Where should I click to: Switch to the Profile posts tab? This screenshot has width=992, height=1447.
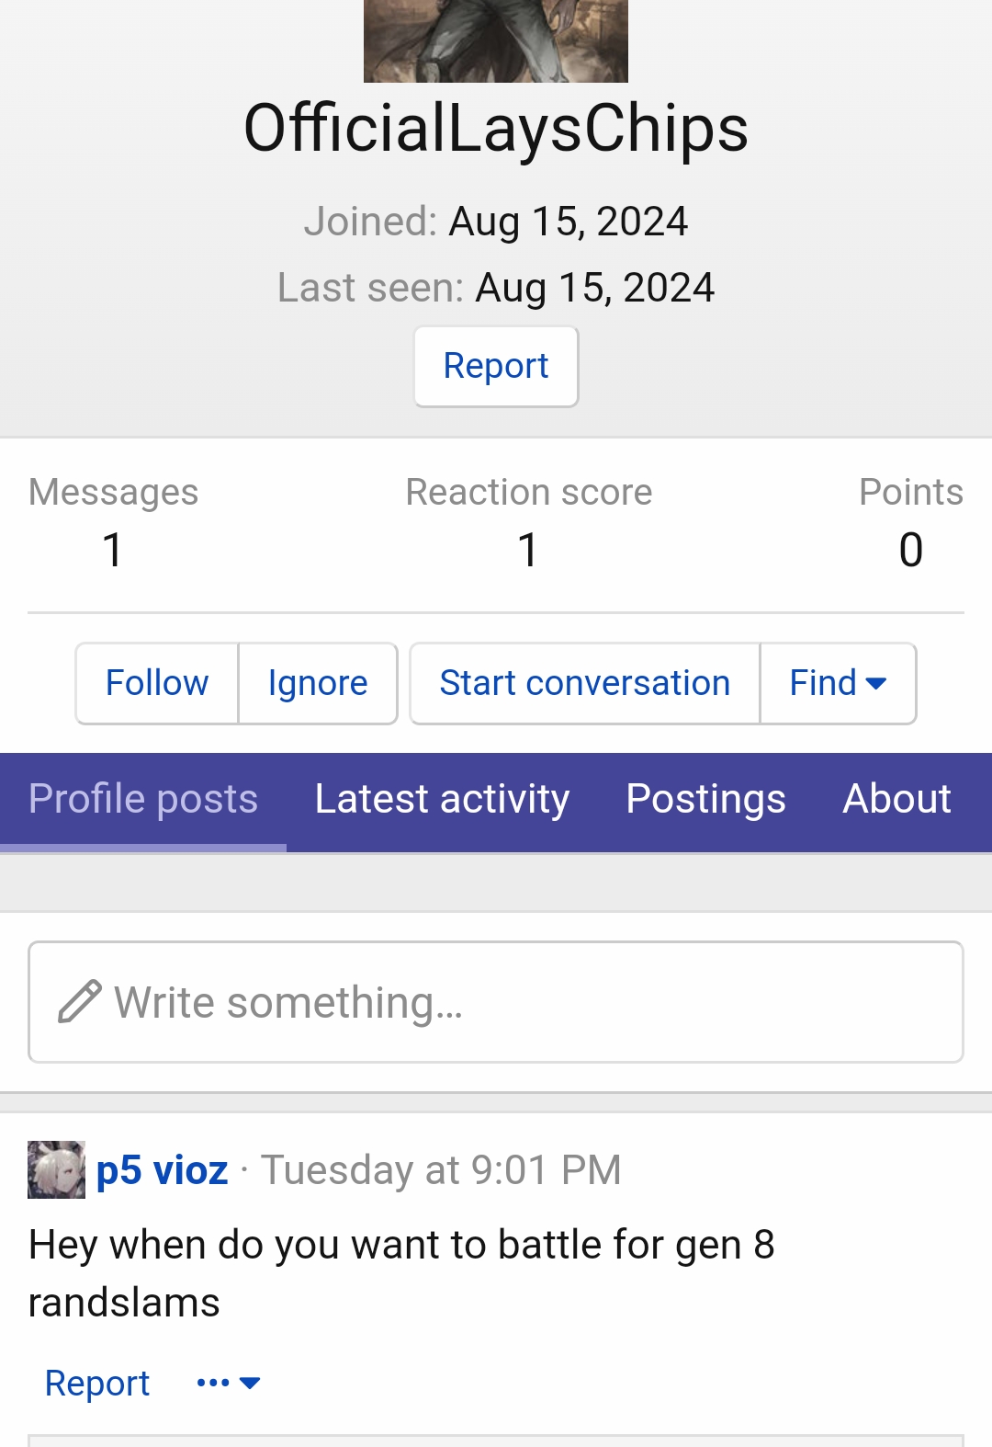(x=143, y=799)
